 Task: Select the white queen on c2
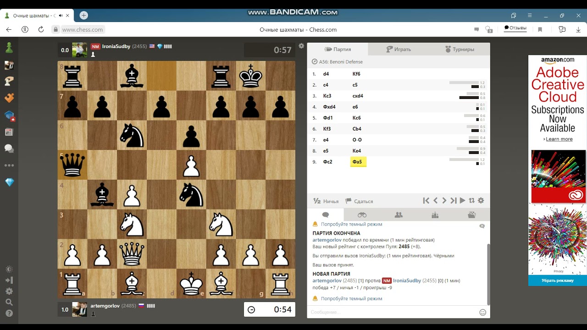click(x=132, y=254)
